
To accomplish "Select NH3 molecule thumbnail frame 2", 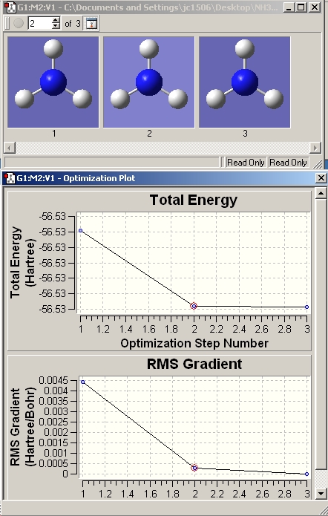I will pyautogui.click(x=149, y=82).
